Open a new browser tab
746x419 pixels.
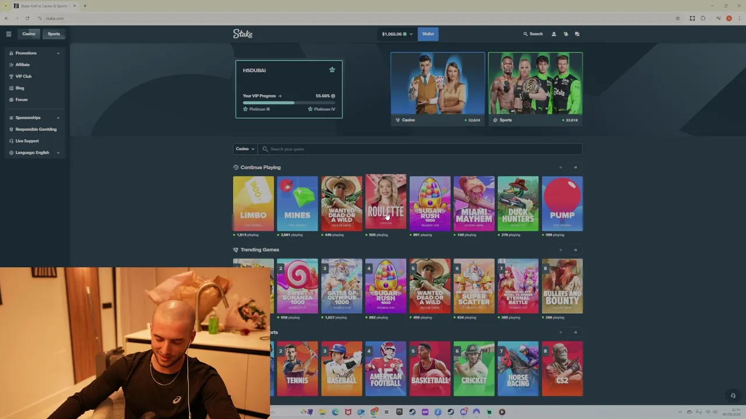85,6
